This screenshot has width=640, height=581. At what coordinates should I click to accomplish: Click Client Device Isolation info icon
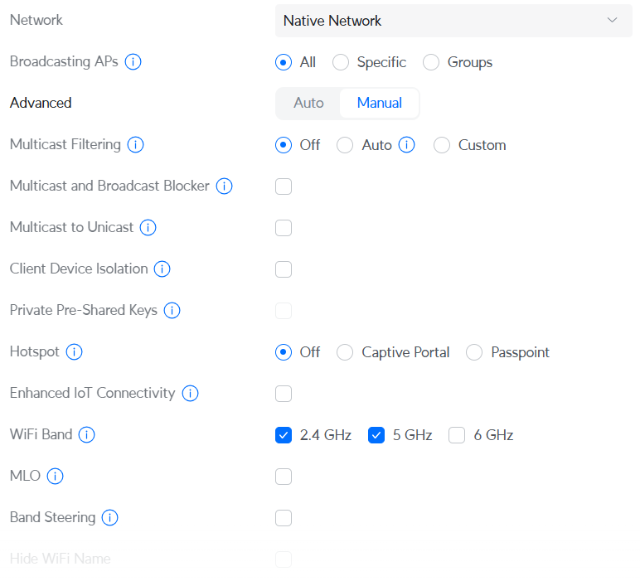click(x=162, y=269)
